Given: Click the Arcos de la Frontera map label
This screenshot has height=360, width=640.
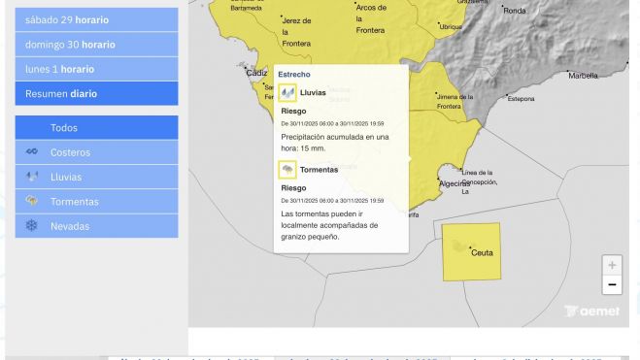Looking at the screenshot, I should (371, 19).
